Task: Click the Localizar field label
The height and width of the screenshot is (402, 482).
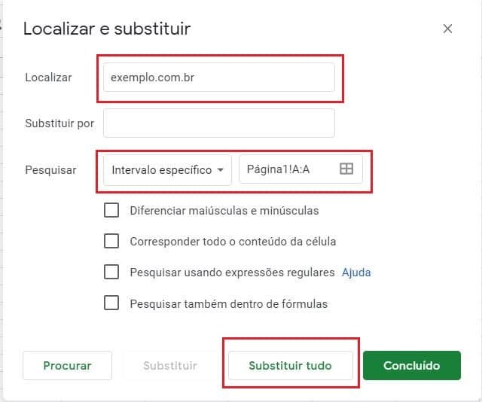Action: click(x=48, y=78)
